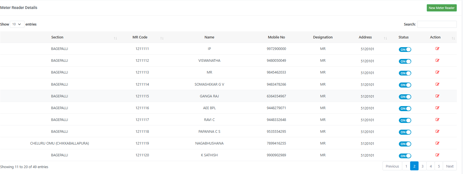This screenshot has width=463, height=174.
Task: Open page 1 of the table
Action: 406,166
